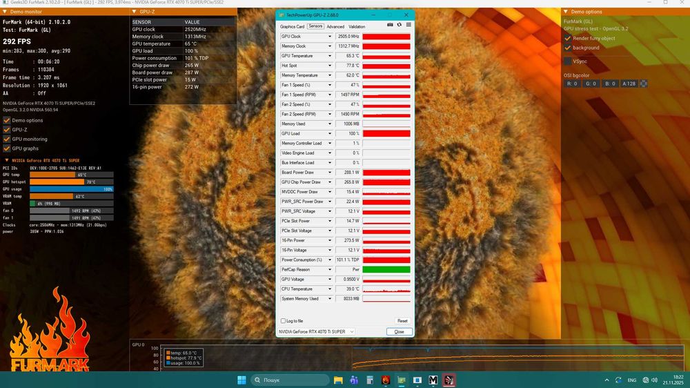This screenshot has height=388, width=690.
Task: Open the clock and date flyout
Action: [x=673, y=380]
